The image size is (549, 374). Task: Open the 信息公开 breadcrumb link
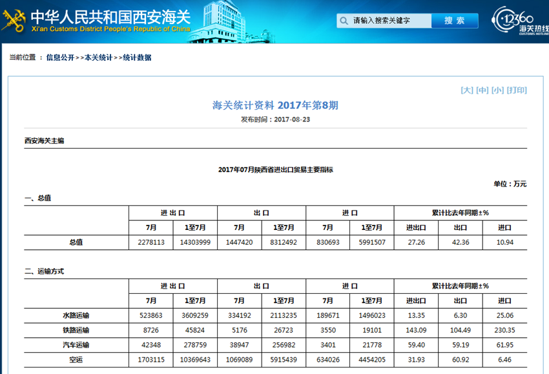click(x=60, y=57)
